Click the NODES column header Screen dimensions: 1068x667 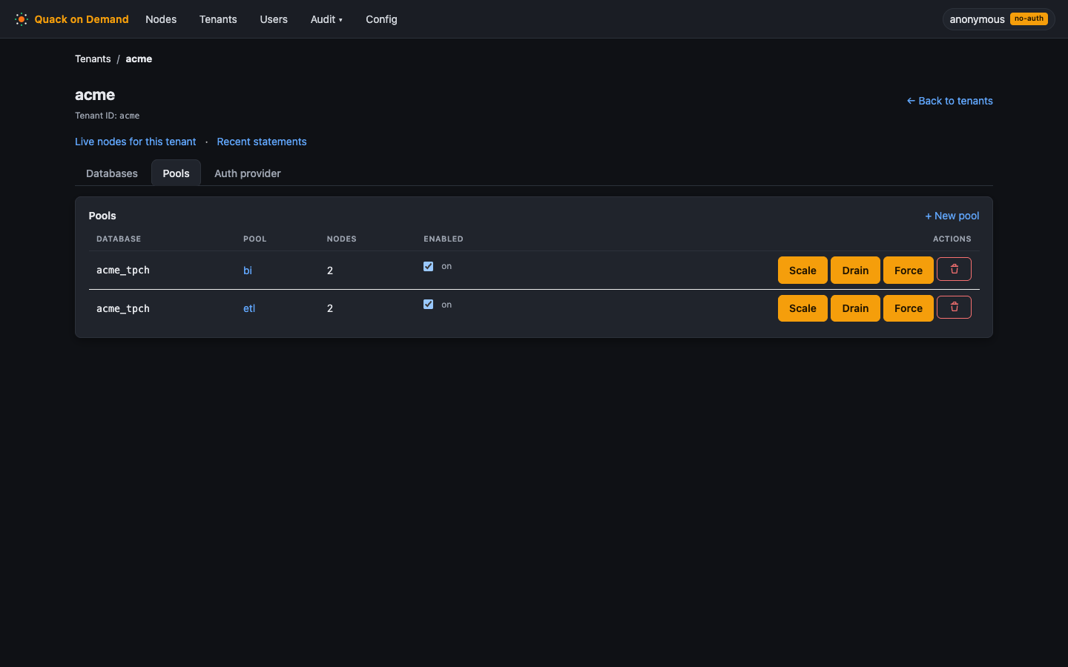(342, 239)
